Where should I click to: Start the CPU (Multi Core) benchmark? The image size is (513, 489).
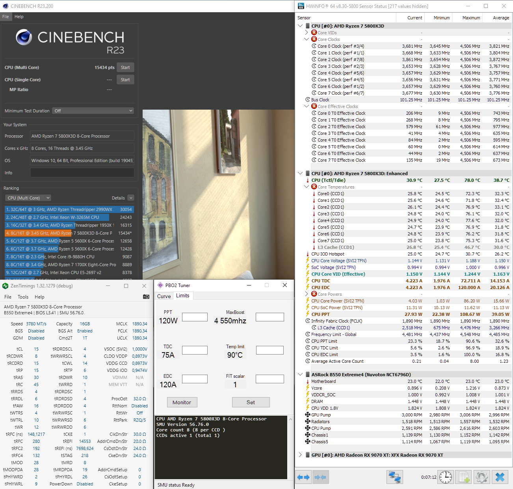(x=125, y=67)
